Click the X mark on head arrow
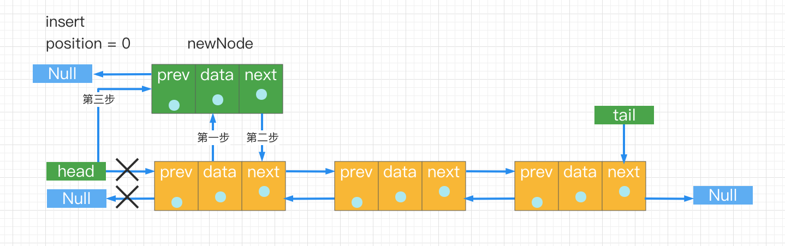The height and width of the screenshot is (246, 785). tap(127, 171)
